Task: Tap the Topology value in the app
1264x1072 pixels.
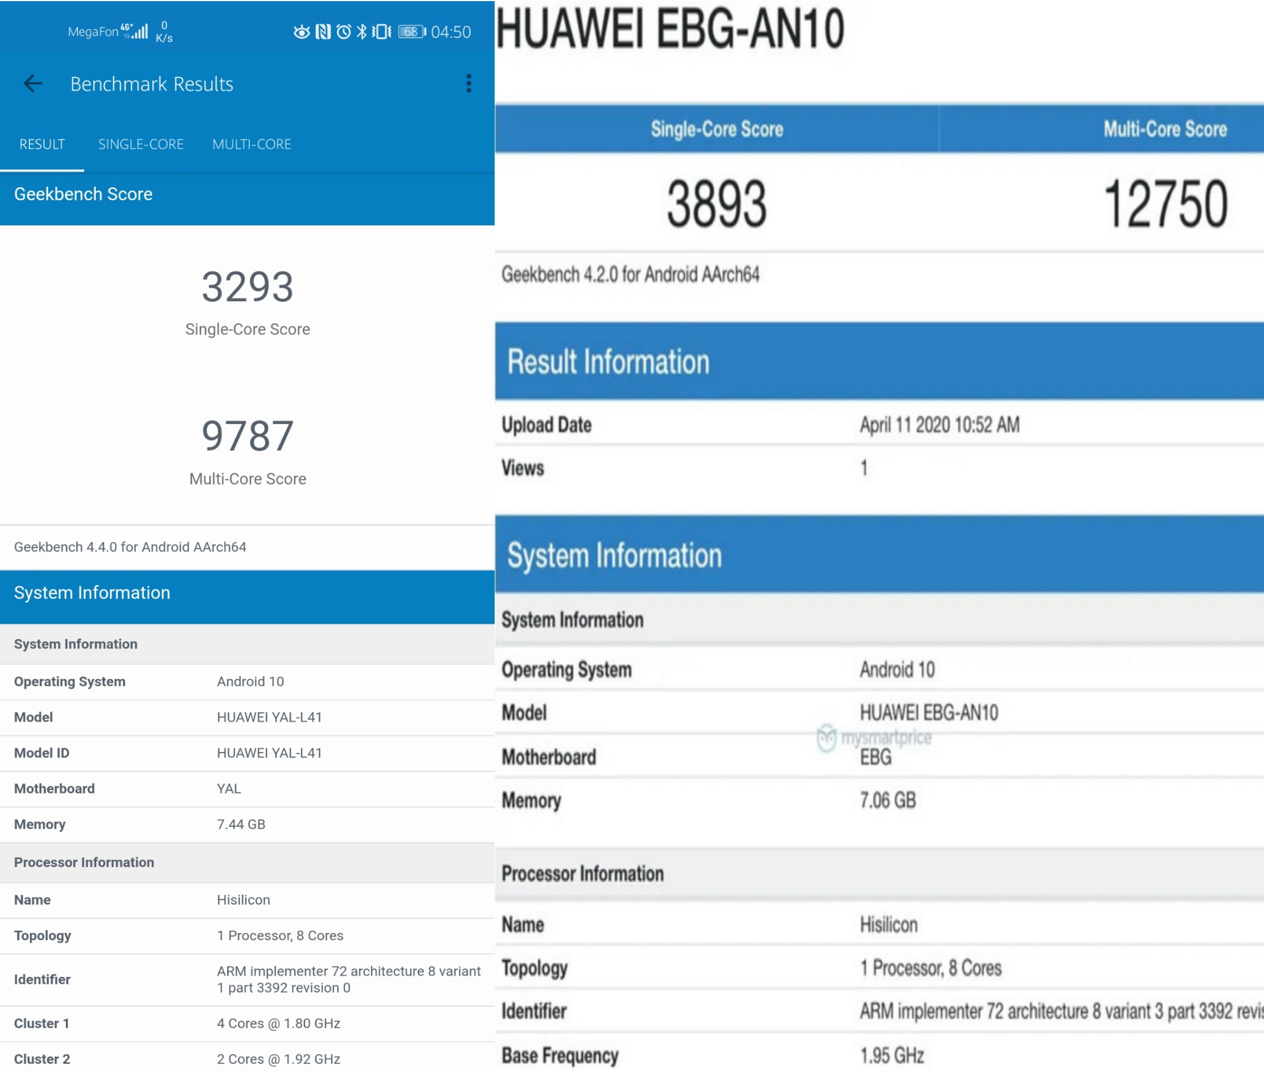Action: 280,936
